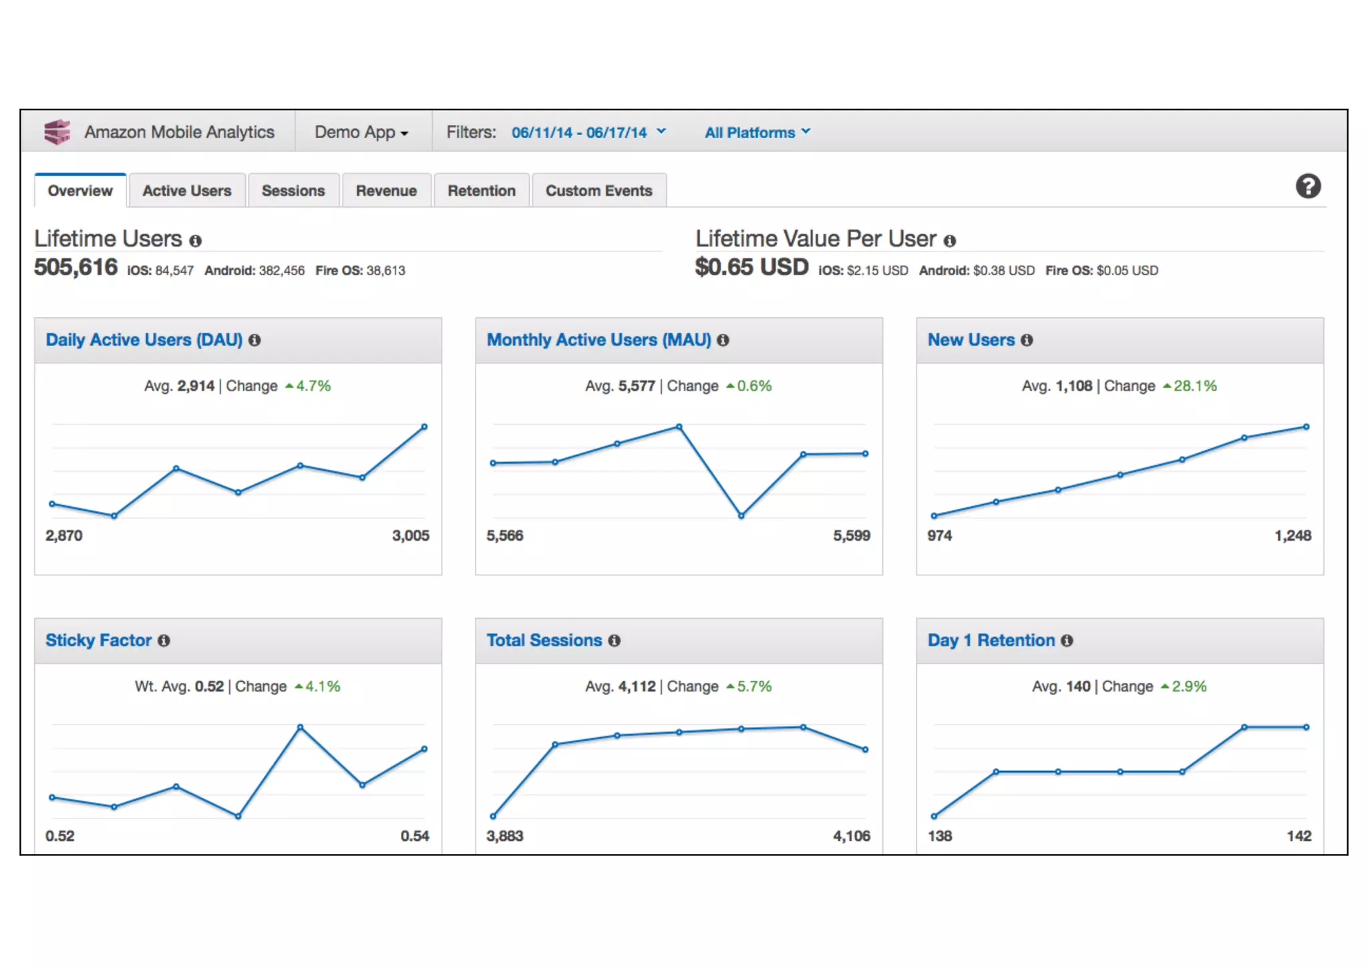Select the Overview tab
The image size is (1368, 966).
coord(80,191)
